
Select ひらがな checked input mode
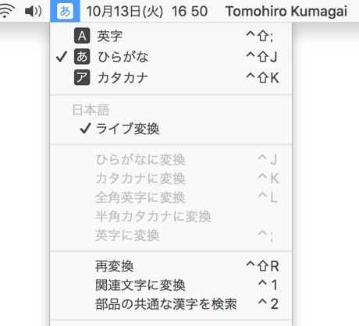tap(171, 56)
